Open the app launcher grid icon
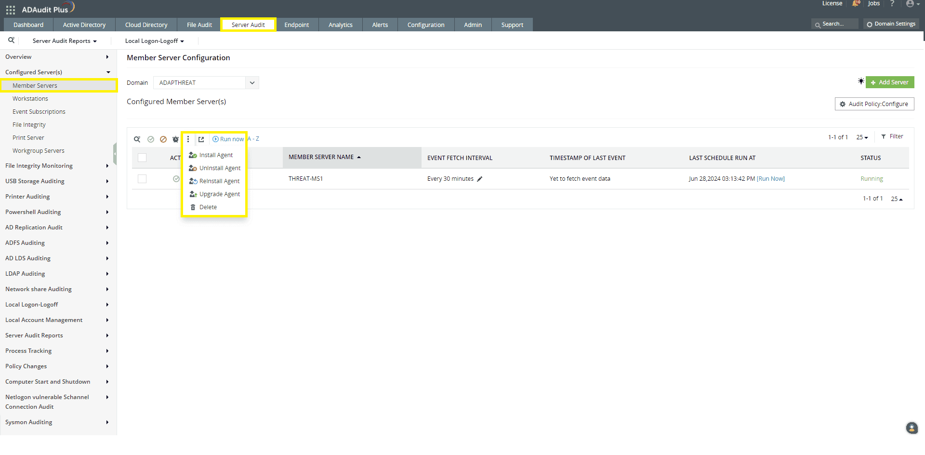 [11, 10]
